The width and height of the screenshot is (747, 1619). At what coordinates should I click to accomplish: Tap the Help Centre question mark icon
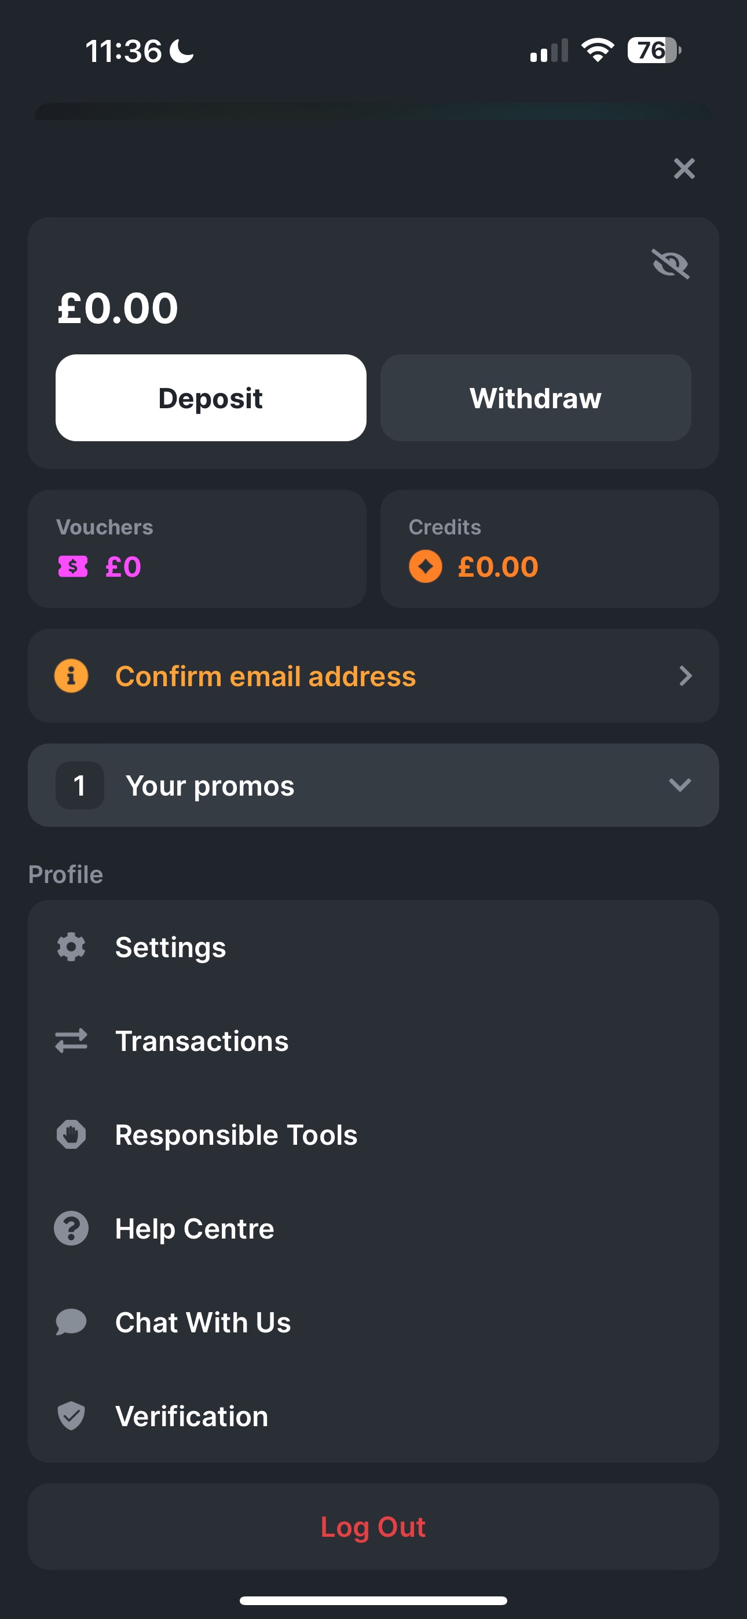tap(71, 1229)
